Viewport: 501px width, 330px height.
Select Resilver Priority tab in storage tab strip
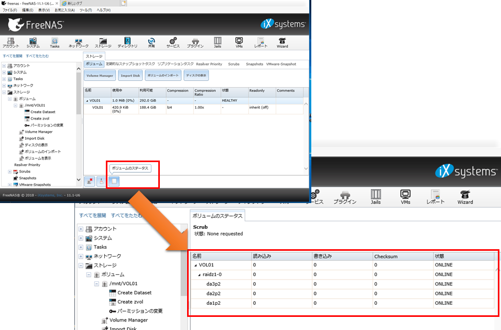(x=209, y=64)
